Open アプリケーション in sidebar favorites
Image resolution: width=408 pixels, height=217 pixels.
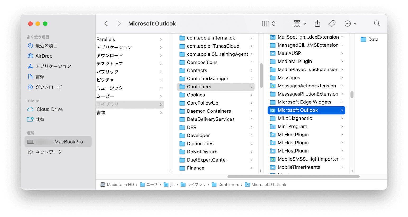click(58, 66)
